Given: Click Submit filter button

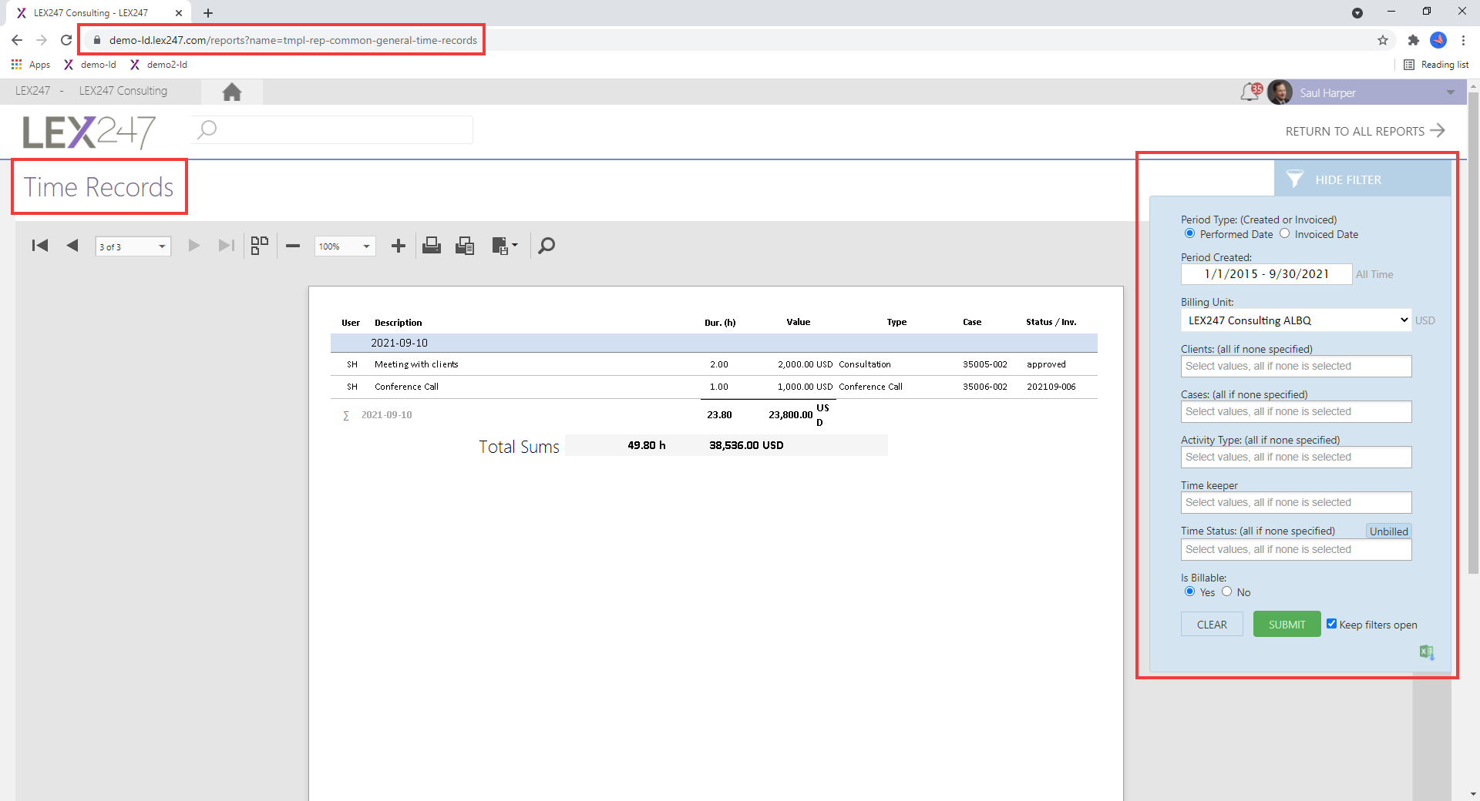Looking at the screenshot, I should [x=1287, y=624].
